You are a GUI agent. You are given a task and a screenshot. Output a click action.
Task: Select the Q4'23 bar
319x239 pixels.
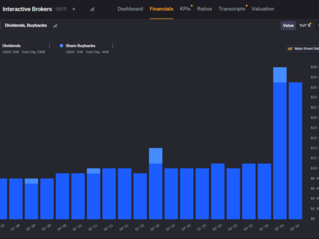(249, 191)
